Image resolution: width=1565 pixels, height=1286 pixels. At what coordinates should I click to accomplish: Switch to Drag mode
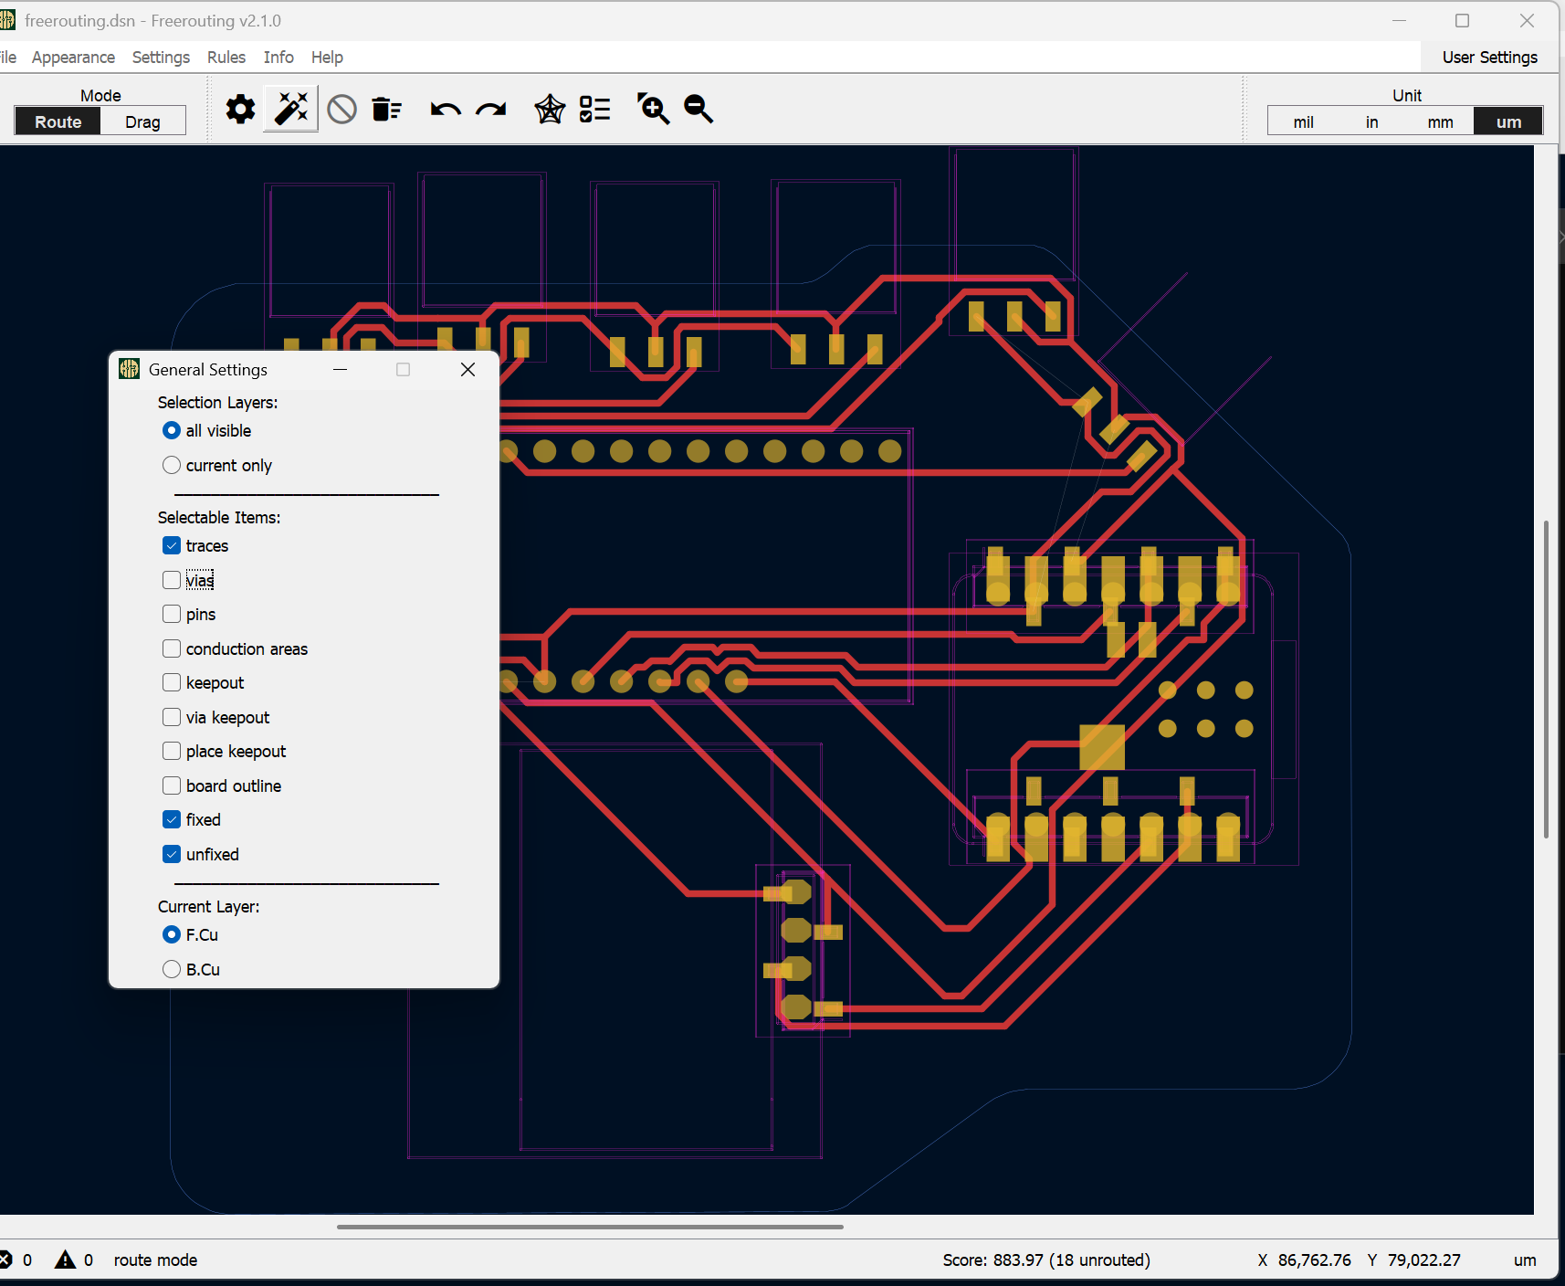(142, 122)
